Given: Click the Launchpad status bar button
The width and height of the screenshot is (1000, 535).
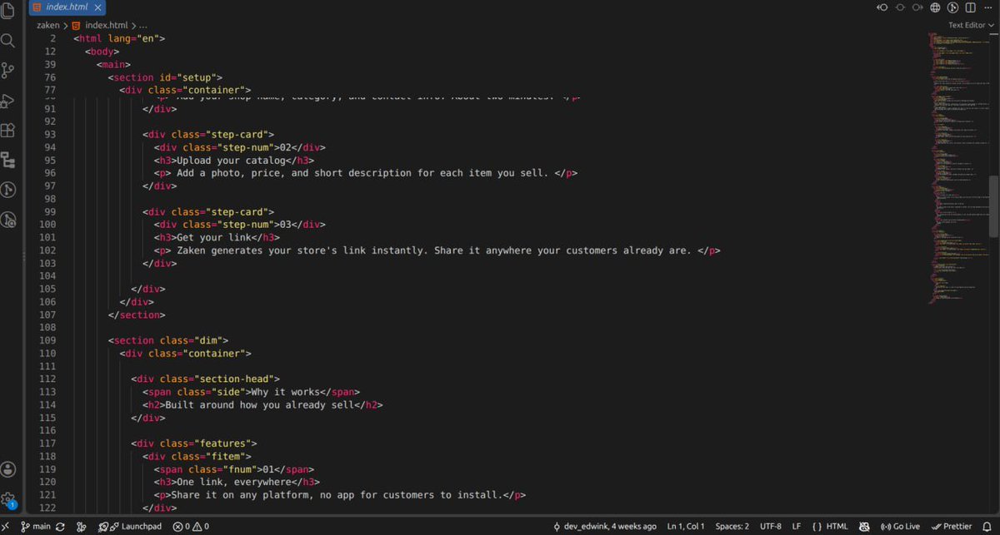Looking at the screenshot, I should (x=130, y=527).
